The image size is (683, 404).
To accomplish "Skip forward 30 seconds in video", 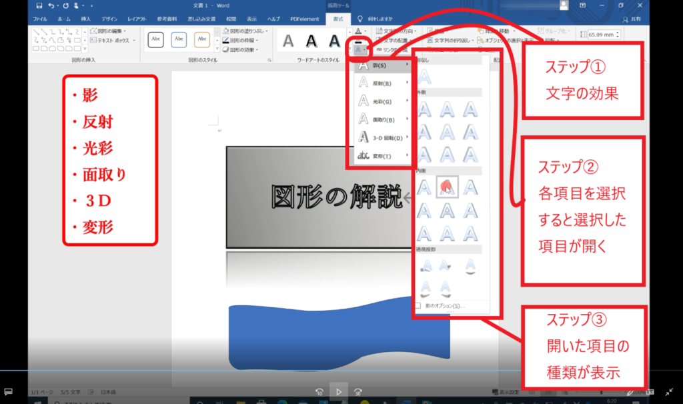I will (x=358, y=392).
